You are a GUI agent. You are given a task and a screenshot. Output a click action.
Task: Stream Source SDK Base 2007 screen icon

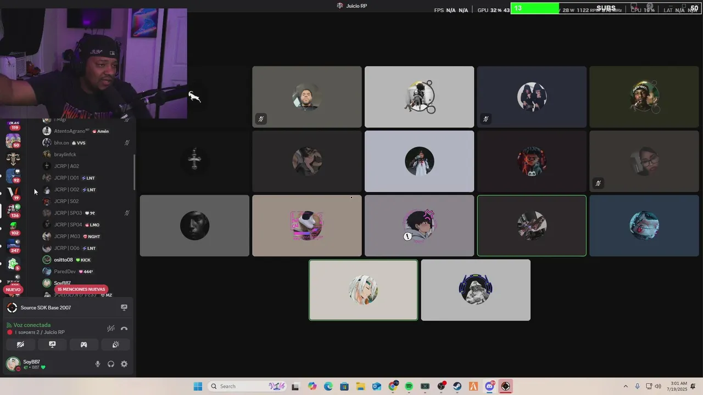coord(124,308)
